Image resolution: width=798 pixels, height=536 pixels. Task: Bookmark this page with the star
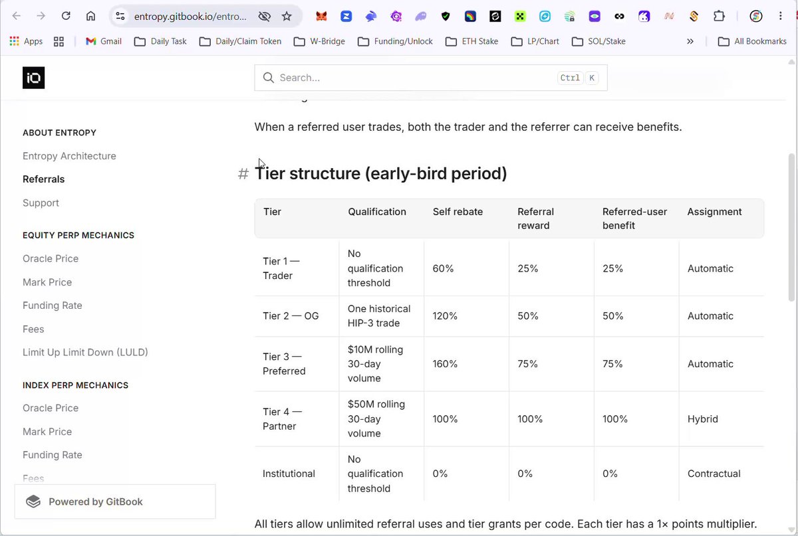(287, 16)
